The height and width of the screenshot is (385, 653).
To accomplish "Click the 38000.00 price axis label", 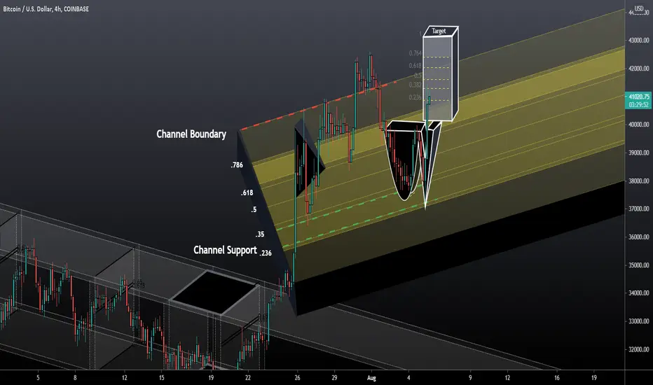I will (639, 181).
